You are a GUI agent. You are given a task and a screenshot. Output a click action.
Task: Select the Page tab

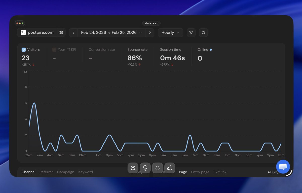183,172
